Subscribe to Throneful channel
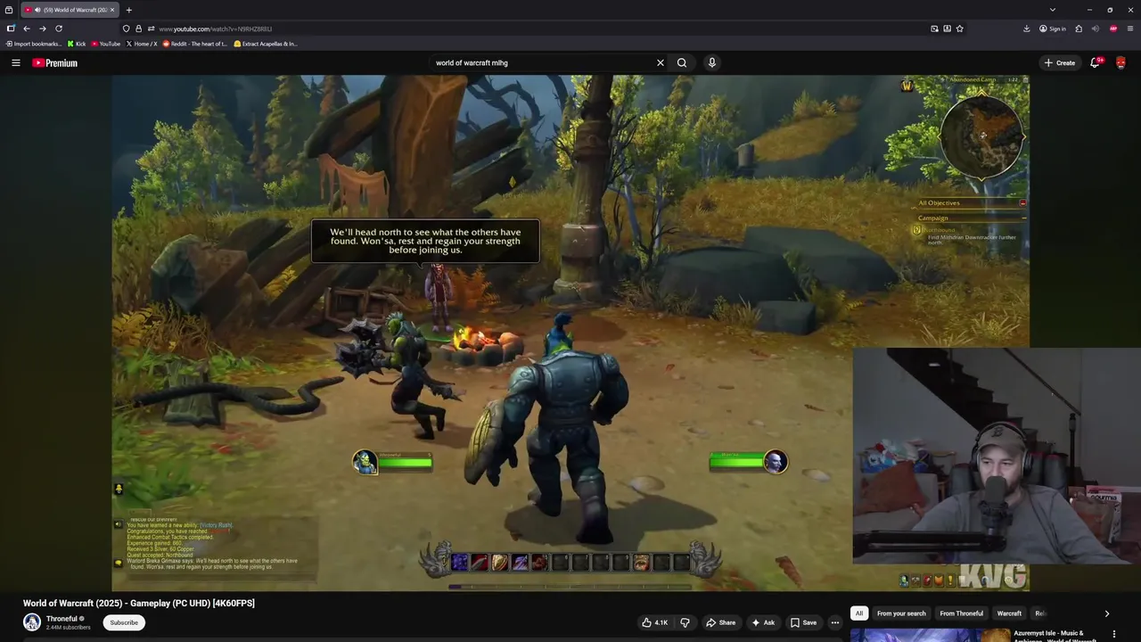 (124, 622)
